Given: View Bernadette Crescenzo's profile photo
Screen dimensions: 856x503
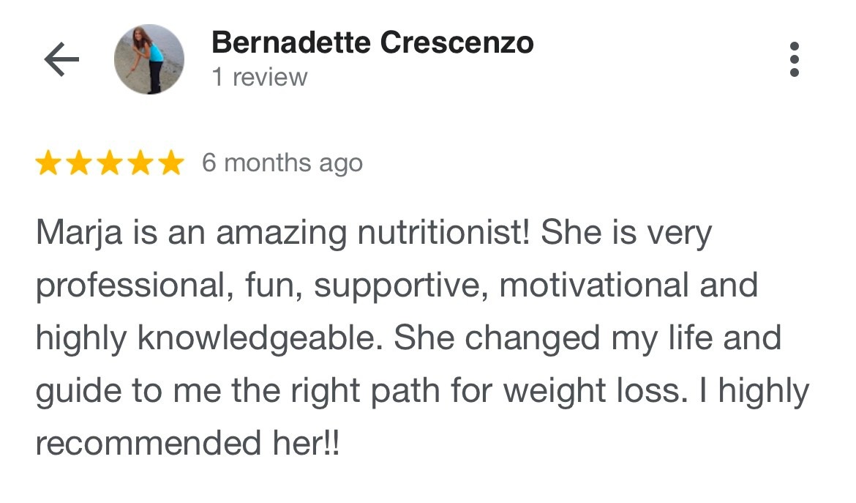Looking at the screenshot, I should [149, 59].
